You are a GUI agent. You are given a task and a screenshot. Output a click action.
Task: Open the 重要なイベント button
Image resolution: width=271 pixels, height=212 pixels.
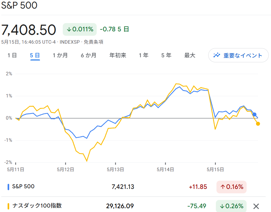(238, 55)
